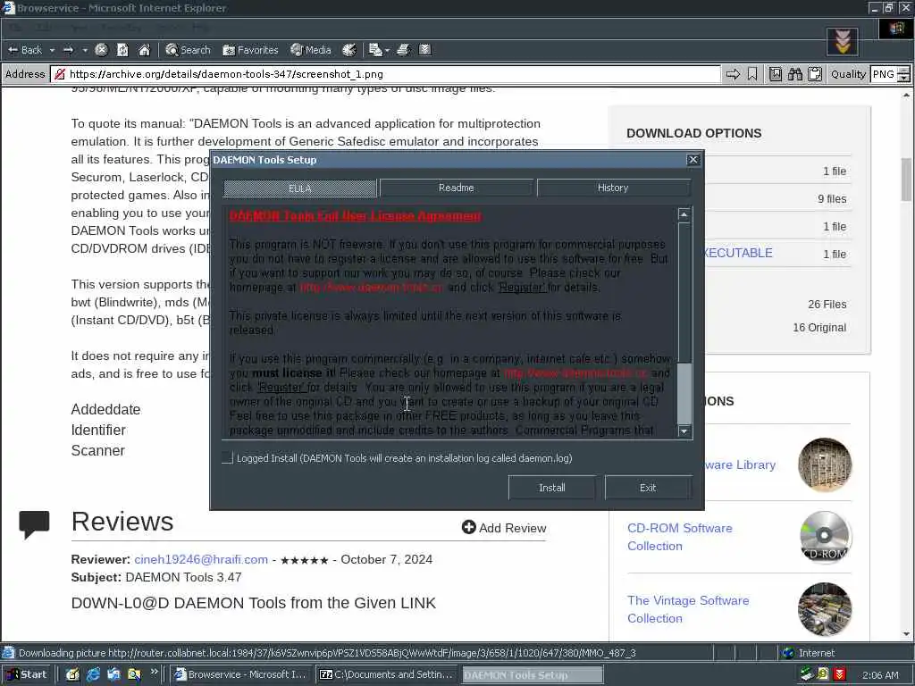
Task: Close the DAEMON Tools Setup dialog
Action: (693, 160)
